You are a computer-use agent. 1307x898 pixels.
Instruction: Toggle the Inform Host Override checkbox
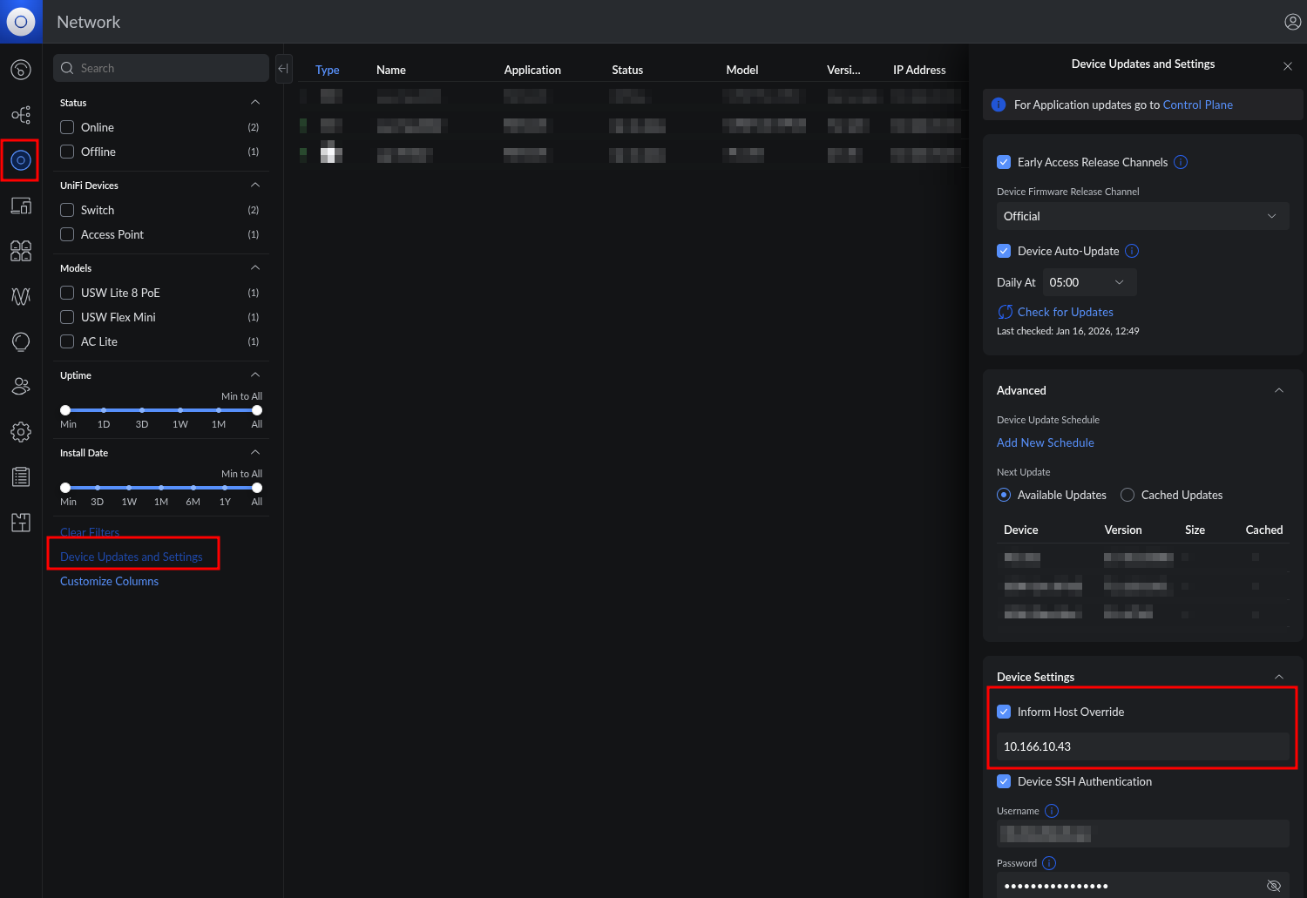[1004, 712]
